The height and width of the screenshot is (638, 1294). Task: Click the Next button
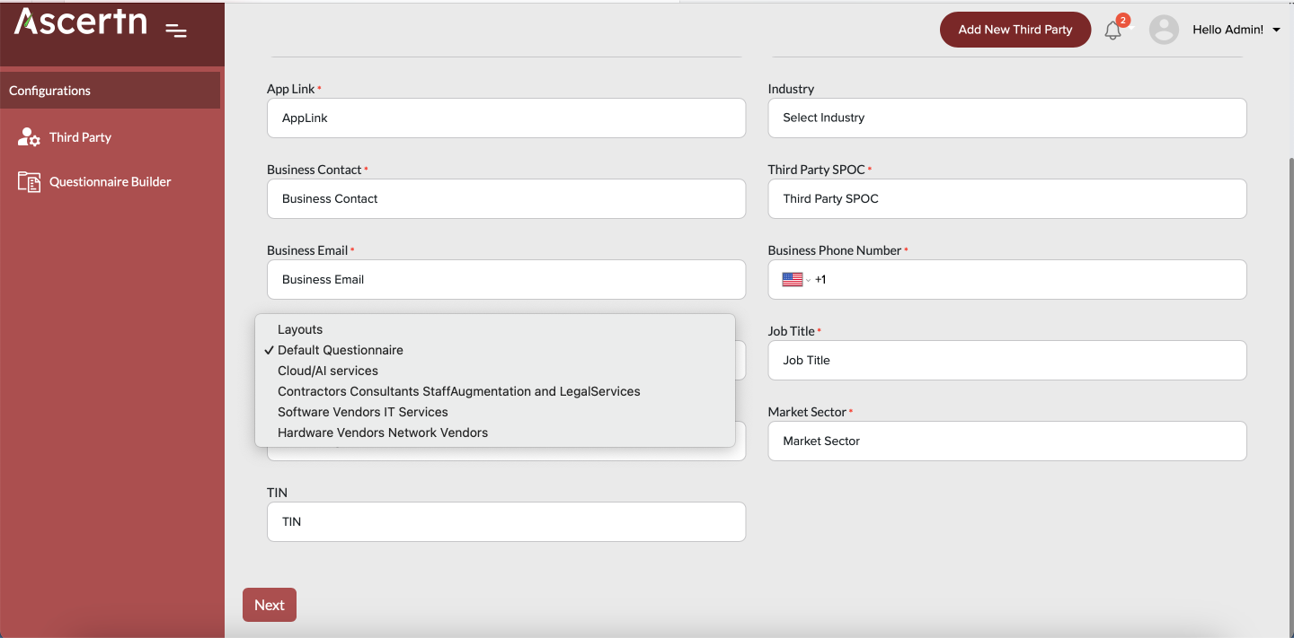point(269,605)
